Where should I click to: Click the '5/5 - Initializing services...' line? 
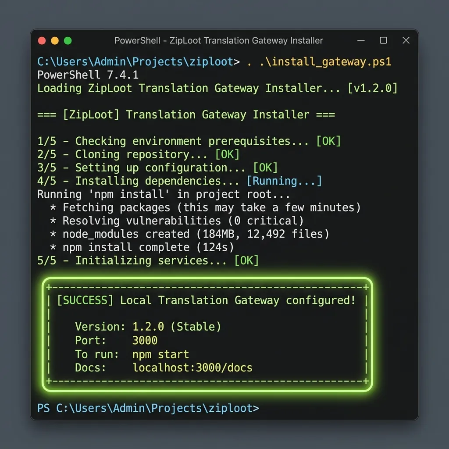click(x=132, y=261)
